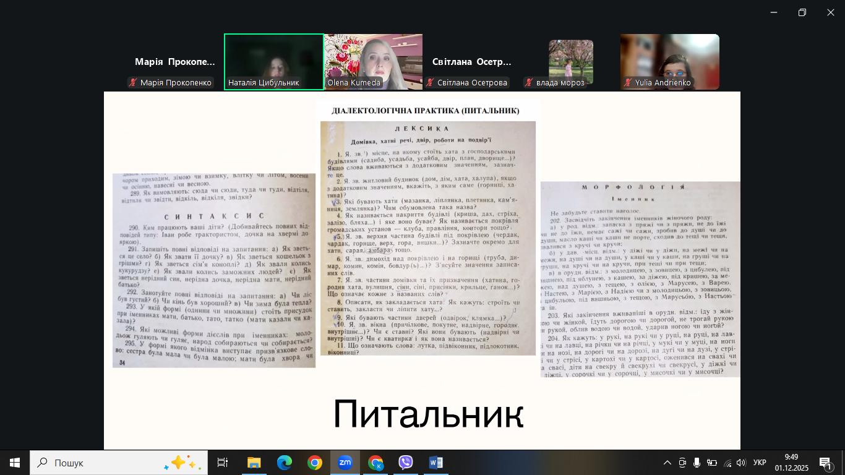Click muted mic icon for Марія Прокопенко
Viewport: 845px width, 475px height.
(133, 83)
